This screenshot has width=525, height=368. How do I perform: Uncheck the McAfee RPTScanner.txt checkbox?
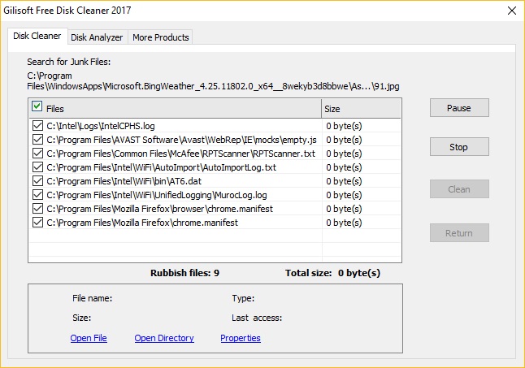(x=38, y=154)
